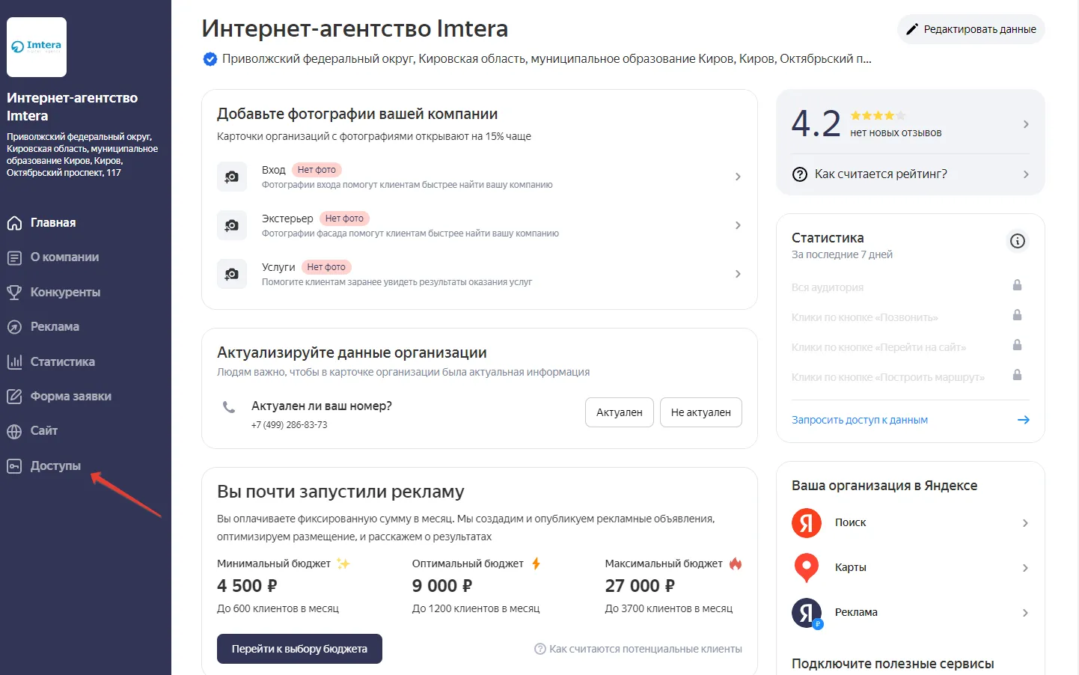Click the Yandex Реклама dark logo icon
Image resolution: width=1079 pixels, height=675 pixels.
[x=807, y=613]
